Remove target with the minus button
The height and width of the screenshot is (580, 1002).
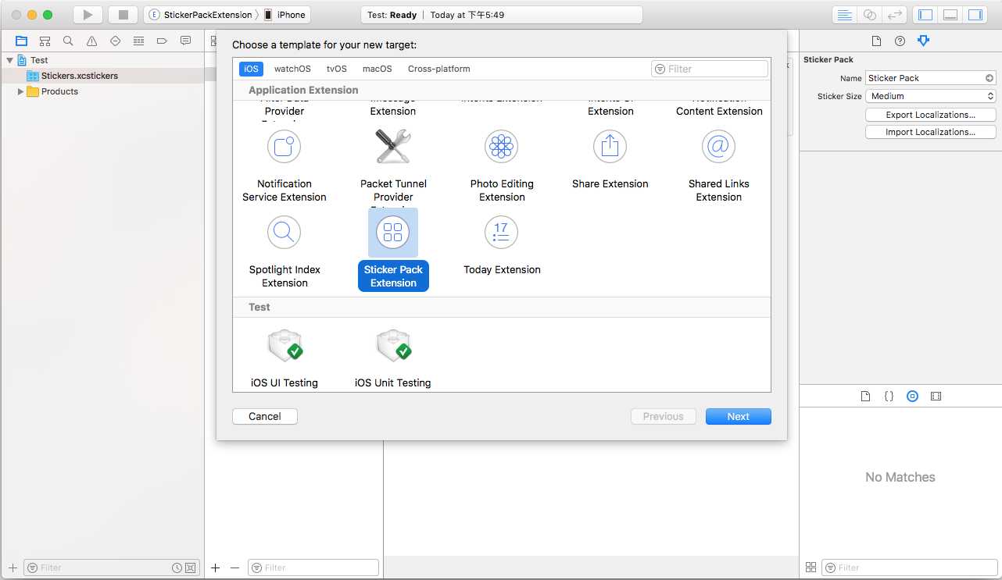point(234,568)
